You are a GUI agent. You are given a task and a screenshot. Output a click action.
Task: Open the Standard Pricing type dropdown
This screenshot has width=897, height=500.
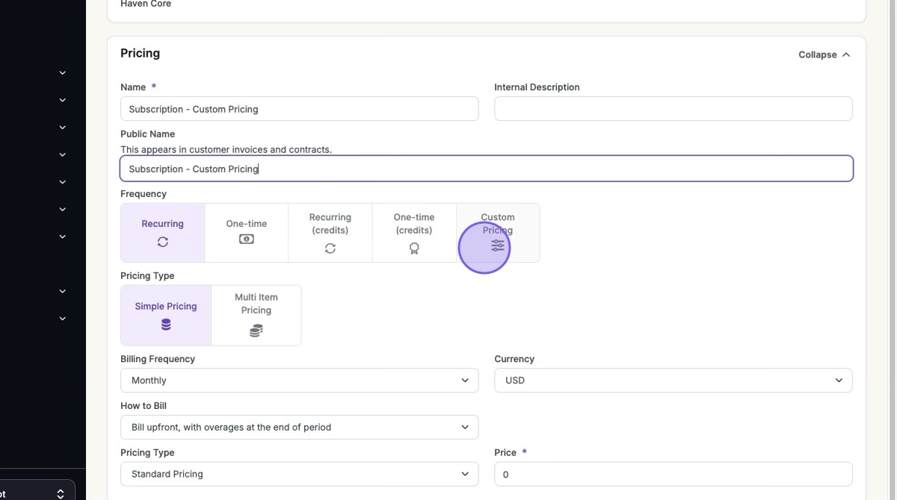click(299, 474)
